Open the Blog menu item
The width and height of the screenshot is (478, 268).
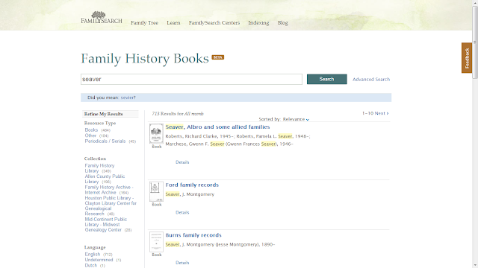[x=282, y=23]
